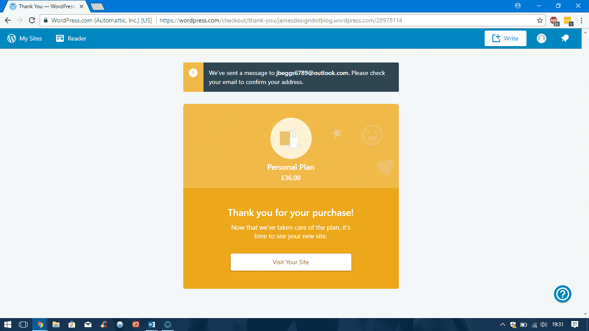Click the 19:31 taskbar clock
This screenshot has height=331, width=589.
558,325
